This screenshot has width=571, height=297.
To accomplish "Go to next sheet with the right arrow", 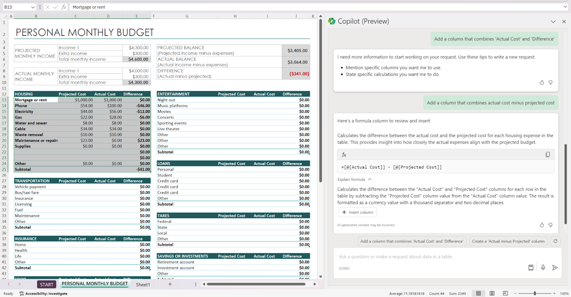I will click(x=20, y=284).
